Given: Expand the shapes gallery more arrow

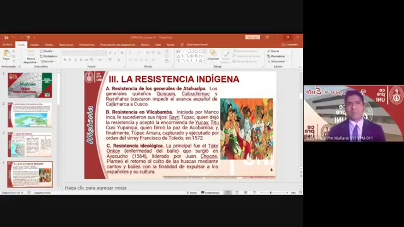Looking at the screenshot, I should tap(205, 61).
